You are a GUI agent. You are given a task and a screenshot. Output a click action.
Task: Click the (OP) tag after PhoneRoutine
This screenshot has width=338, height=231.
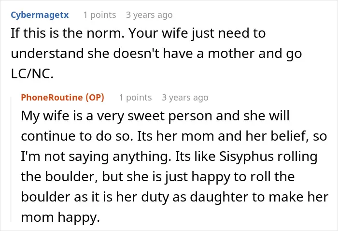click(95, 98)
